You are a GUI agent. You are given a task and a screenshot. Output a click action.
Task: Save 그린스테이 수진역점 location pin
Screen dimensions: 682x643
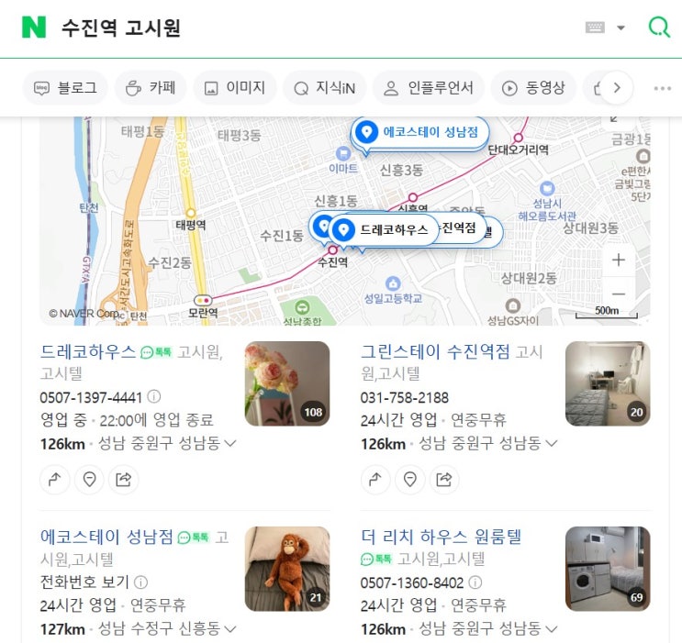(409, 480)
